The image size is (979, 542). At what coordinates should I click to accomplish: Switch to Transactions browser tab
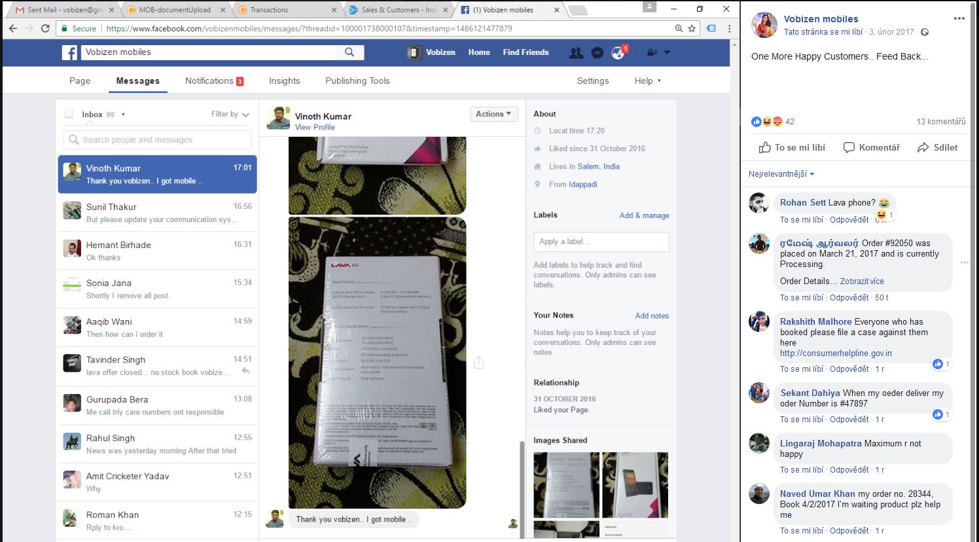point(287,10)
